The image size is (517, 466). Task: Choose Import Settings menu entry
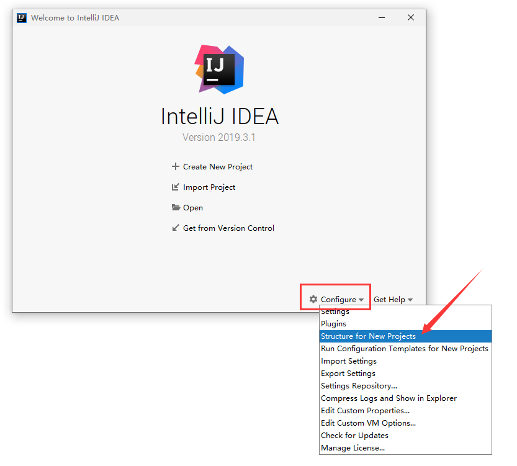point(405,361)
